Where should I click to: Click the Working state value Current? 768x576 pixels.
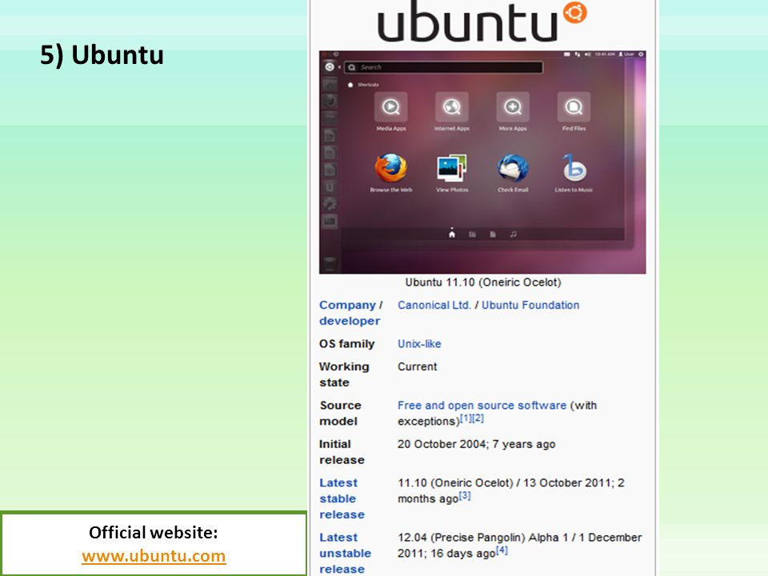418,367
